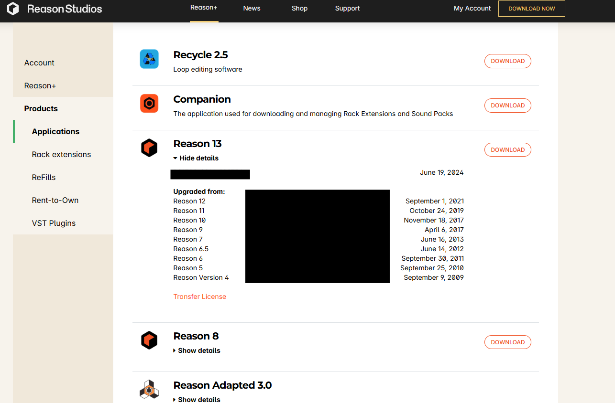615x403 pixels.
Task: Click the Companion title
Action: 202,99
